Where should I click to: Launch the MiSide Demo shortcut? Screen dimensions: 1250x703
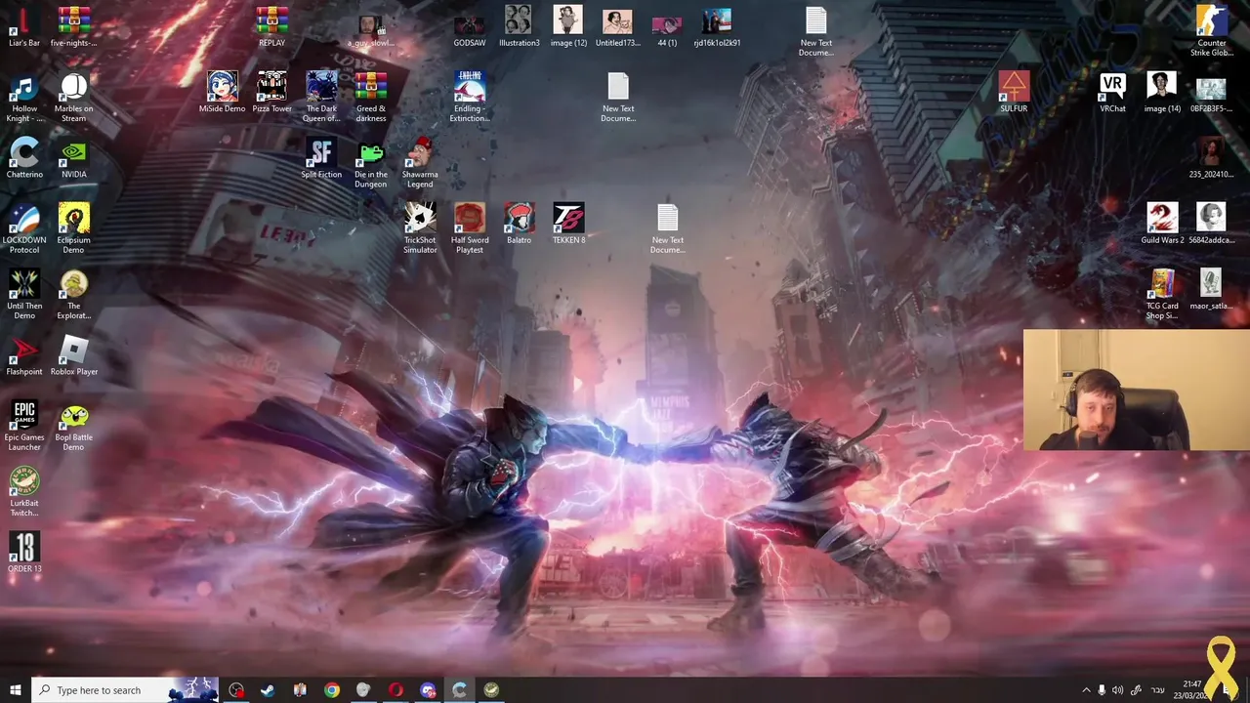coord(223,92)
